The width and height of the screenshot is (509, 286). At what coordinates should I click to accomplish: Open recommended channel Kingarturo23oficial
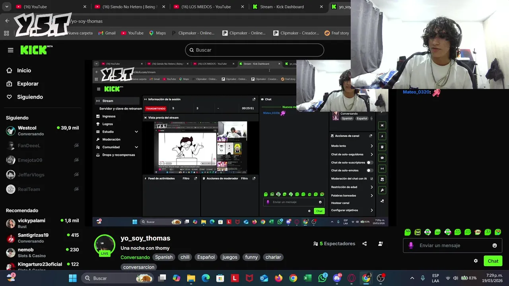pos(42,267)
